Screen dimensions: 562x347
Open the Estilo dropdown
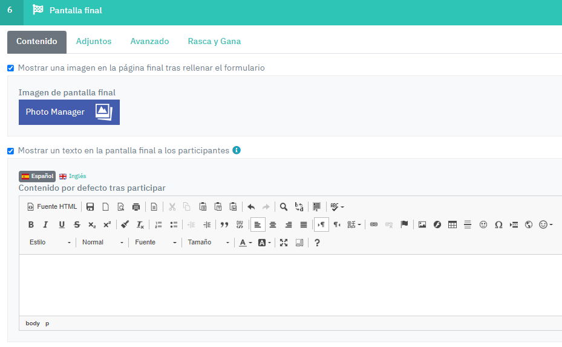click(50, 242)
